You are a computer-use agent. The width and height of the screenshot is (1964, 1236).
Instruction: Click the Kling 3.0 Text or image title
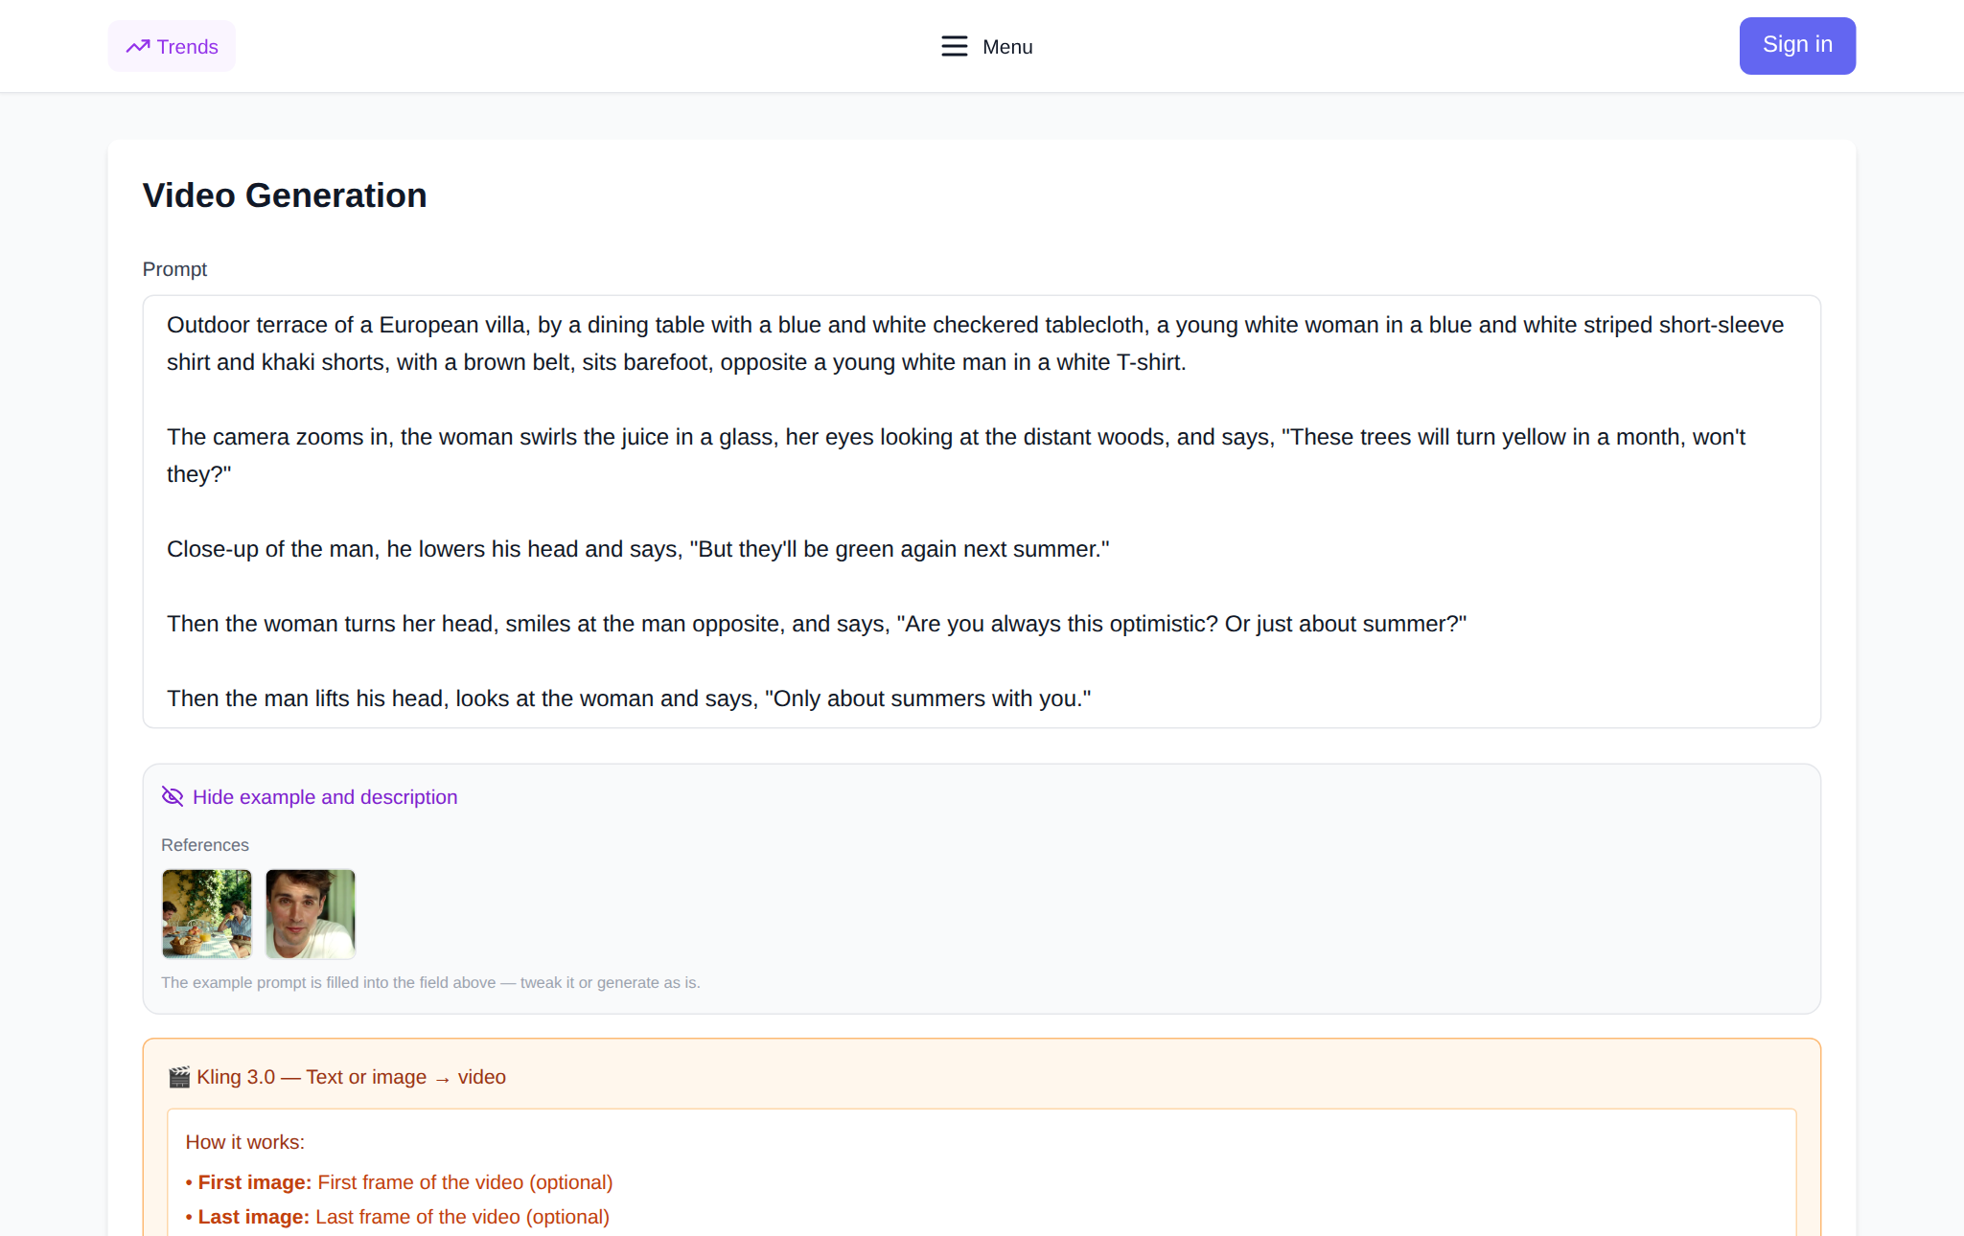coord(351,1077)
